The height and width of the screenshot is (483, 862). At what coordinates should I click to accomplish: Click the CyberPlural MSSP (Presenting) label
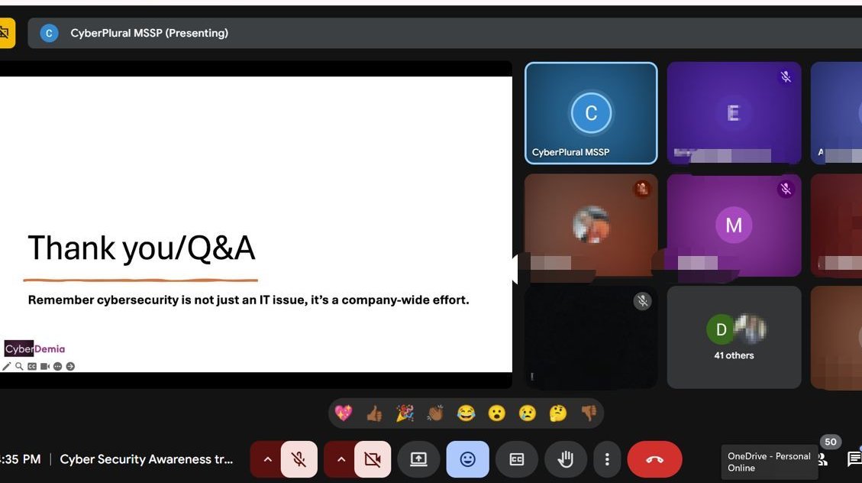149,33
